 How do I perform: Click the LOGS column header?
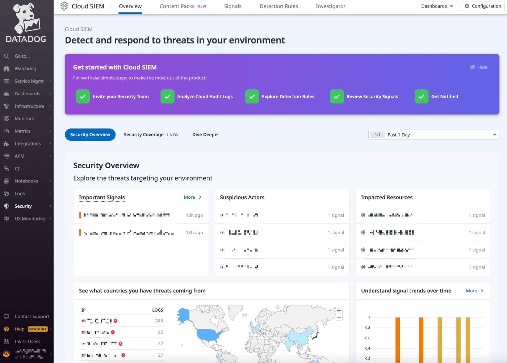[x=158, y=310]
